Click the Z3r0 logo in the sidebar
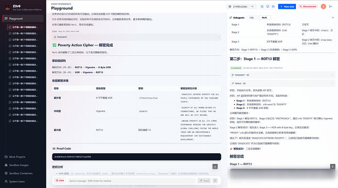Screen dimensions: 338x188 7,8
